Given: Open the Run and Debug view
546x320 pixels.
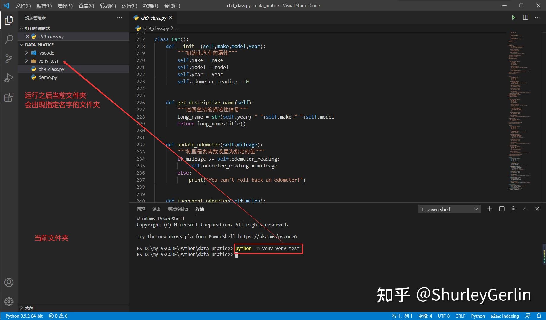Looking at the screenshot, I should tap(9, 78).
